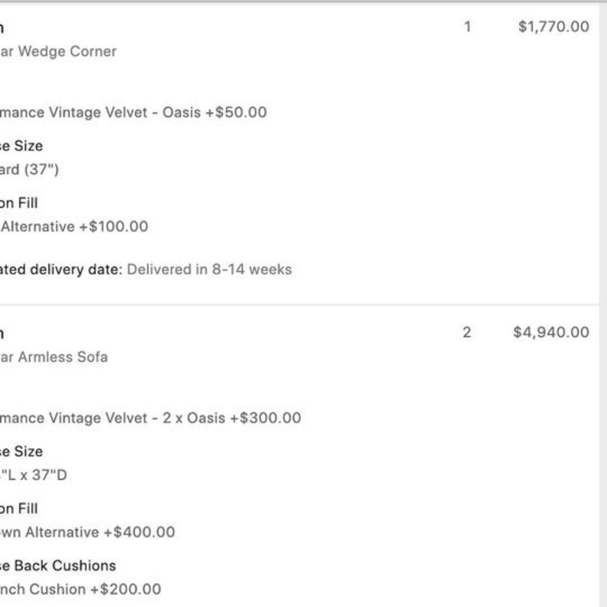
Task: Click the Cushion +$200.00 option text
Action: pyautogui.click(x=96, y=589)
